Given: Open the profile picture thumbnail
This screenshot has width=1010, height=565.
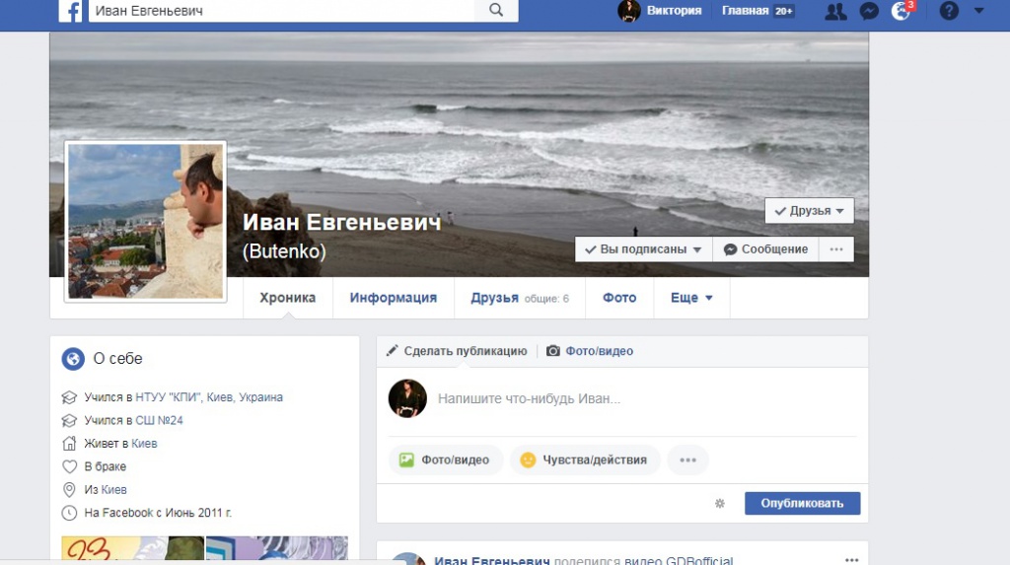Looking at the screenshot, I should click(x=146, y=221).
